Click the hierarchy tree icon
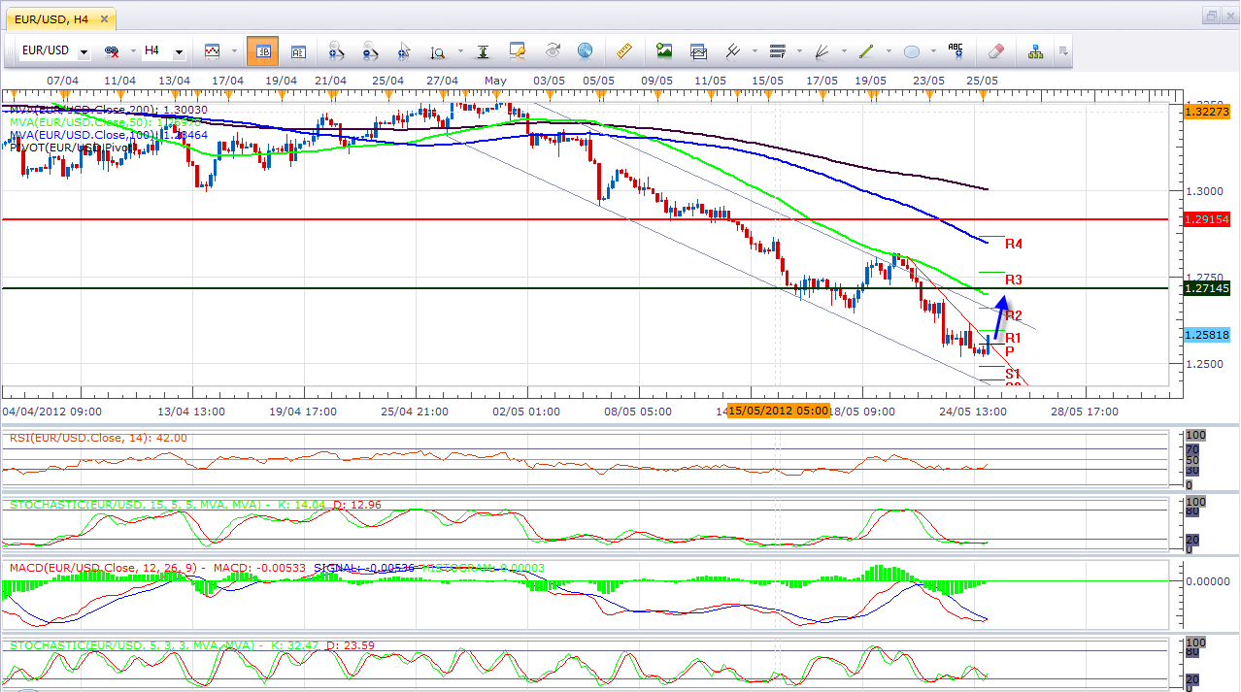This screenshot has height=692, width=1241. 1035,51
